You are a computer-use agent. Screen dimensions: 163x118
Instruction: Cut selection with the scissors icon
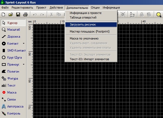click(51, 15)
